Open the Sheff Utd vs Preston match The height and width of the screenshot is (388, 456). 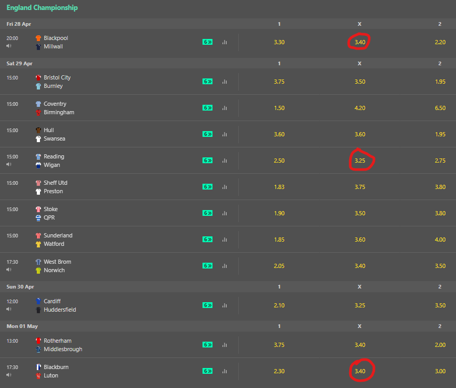55,187
